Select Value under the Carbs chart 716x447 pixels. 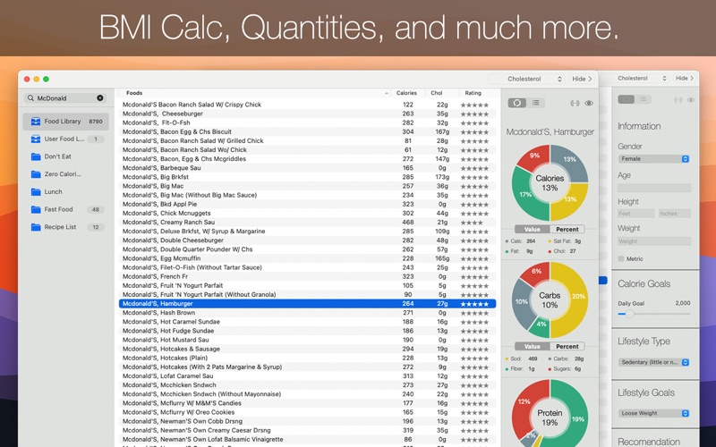[x=532, y=347]
